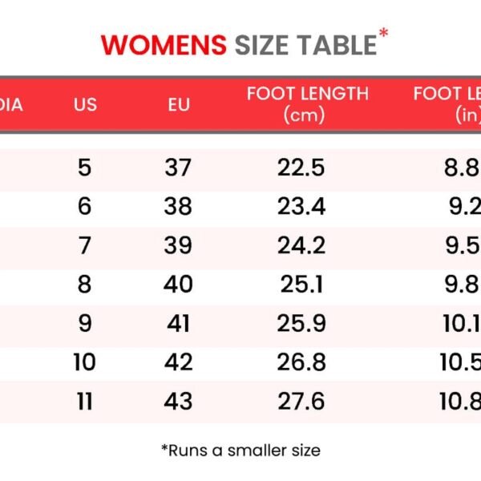
Task: Click the 22.5 cm foot length value
Action: click(301, 168)
